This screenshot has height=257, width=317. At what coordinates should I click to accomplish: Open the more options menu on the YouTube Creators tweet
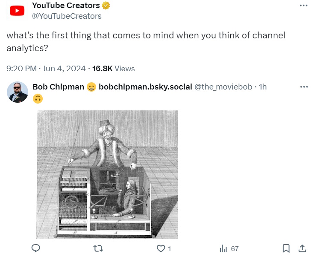point(304,6)
